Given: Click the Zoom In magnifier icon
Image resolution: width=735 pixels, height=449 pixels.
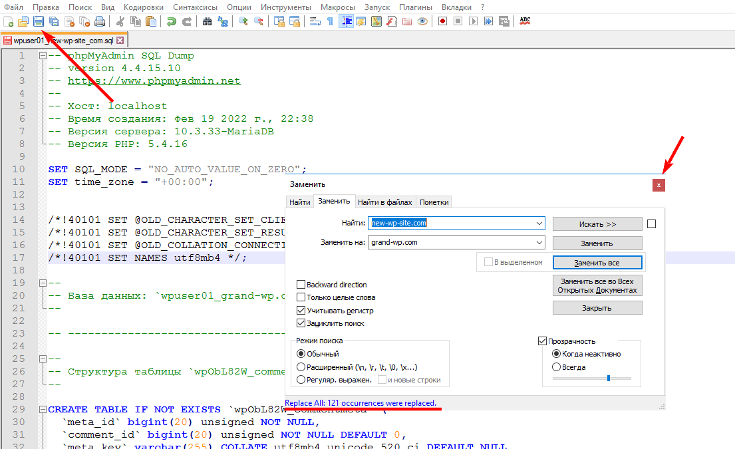Looking at the screenshot, I should click(243, 21).
